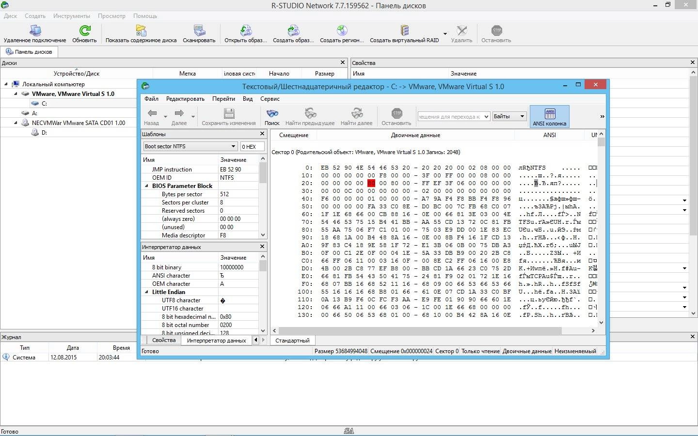The image size is (698, 436).
Task: Open the Edit (Редактировать) menu
Action: tap(185, 99)
